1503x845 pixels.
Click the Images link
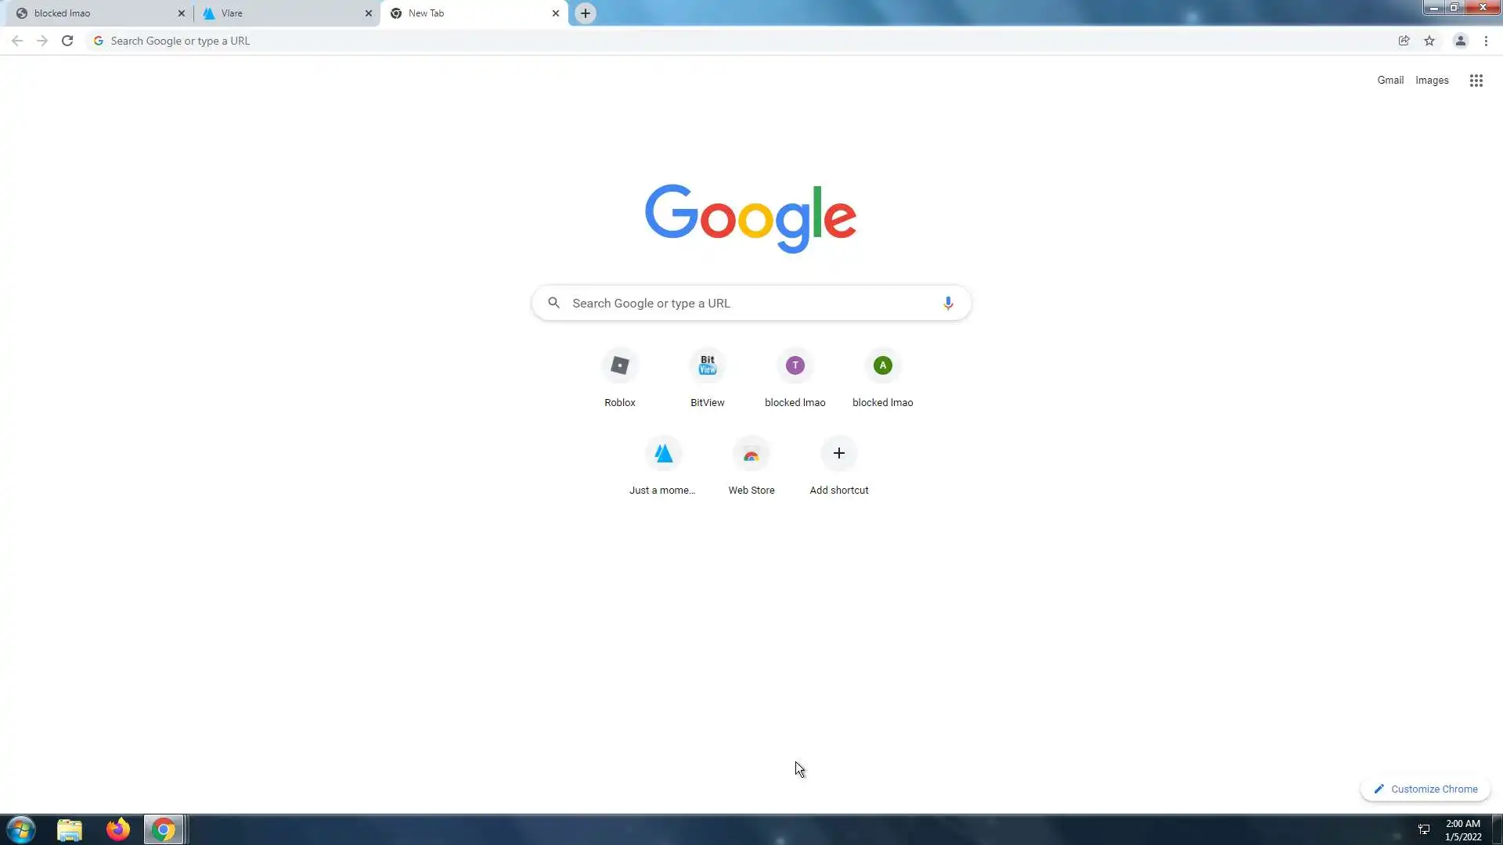(1431, 80)
